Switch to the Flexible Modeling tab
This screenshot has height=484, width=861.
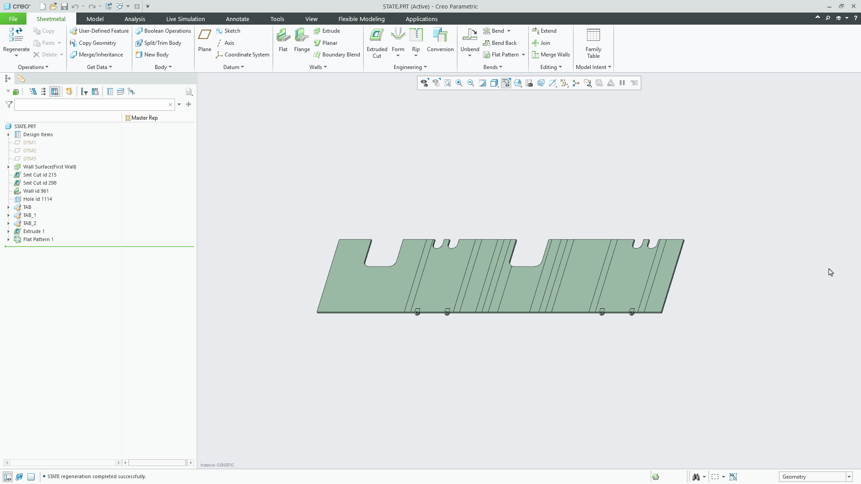(361, 19)
